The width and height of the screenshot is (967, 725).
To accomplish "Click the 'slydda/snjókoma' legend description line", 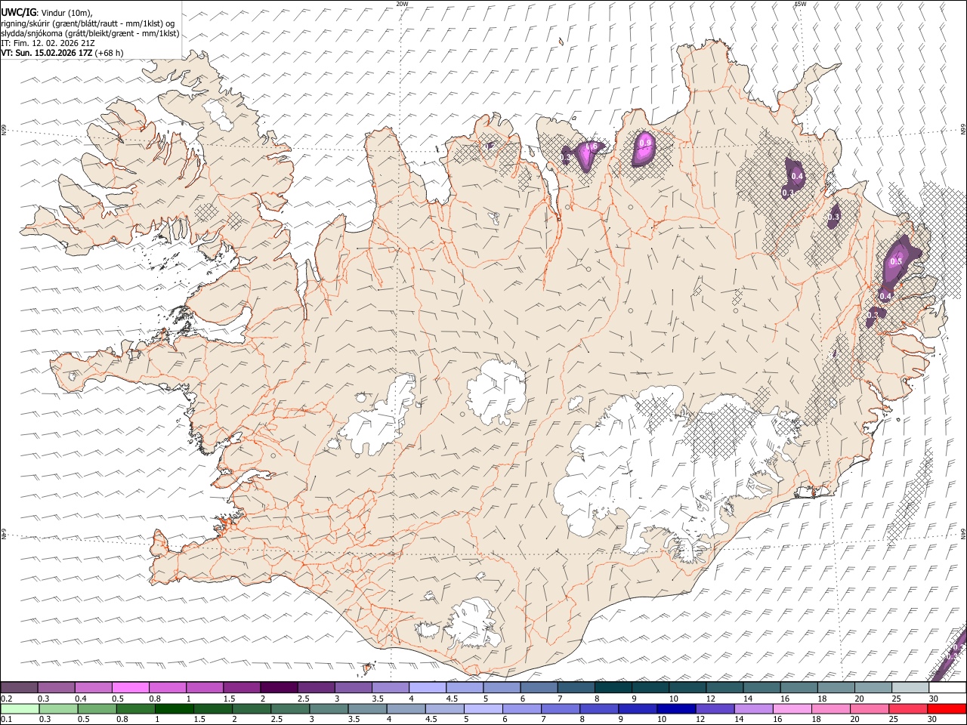I will 90,33.
